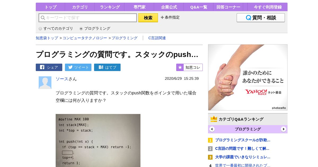Open ranking item 世界で一番最初に開発されたプ
Screen dimensions: 318x167
point(243,165)
